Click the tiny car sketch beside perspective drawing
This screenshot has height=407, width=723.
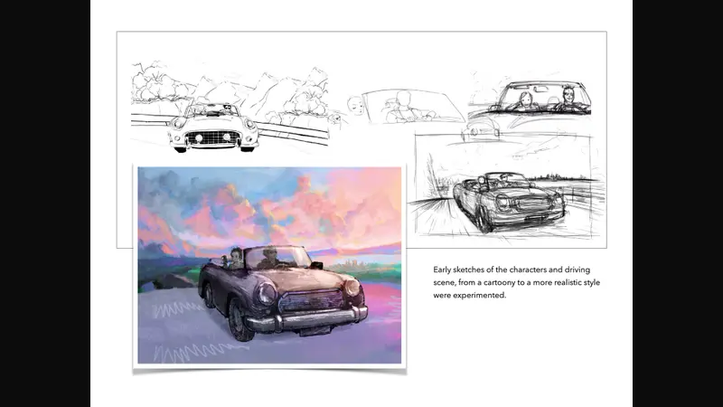480,132
